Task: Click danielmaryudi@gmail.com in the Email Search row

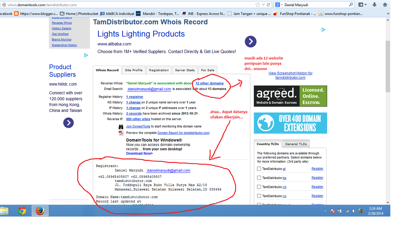Action: (149, 89)
